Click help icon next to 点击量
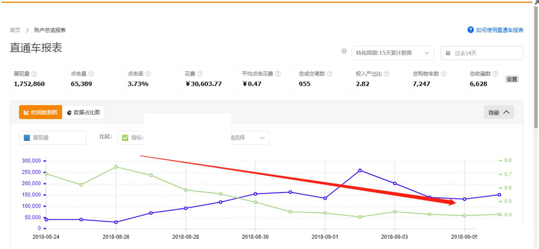The image size is (539, 249). 91,74
